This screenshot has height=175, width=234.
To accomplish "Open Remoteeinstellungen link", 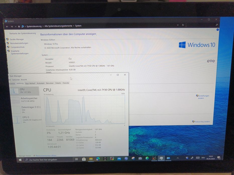I will coord(19,43).
